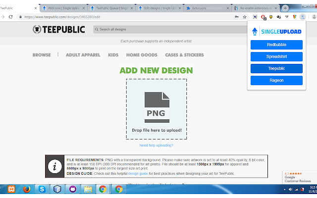Click the yellow-blue shield extension icon

coord(271,17)
